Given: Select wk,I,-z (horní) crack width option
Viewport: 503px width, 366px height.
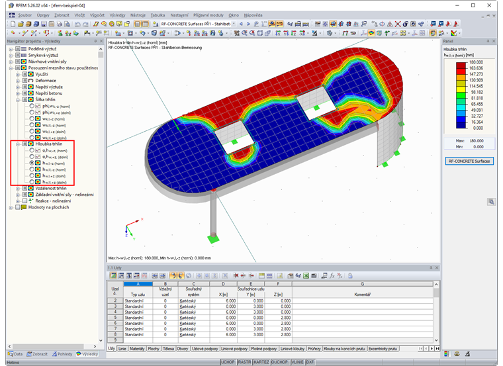Looking at the screenshot, I should 32,118.
